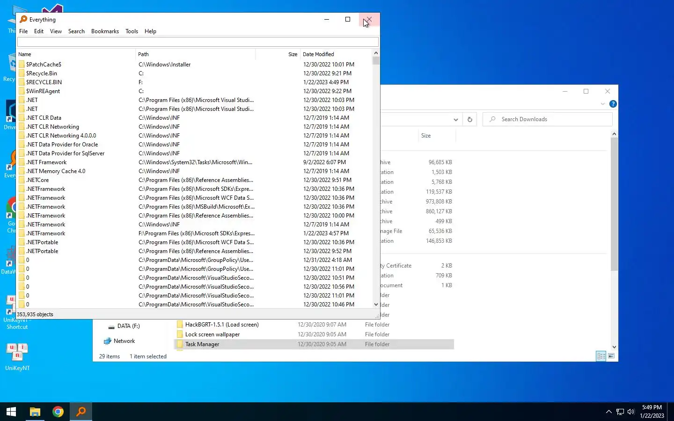Open the Explorer address bar history dropdown
674x421 pixels.
pyautogui.click(x=455, y=119)
